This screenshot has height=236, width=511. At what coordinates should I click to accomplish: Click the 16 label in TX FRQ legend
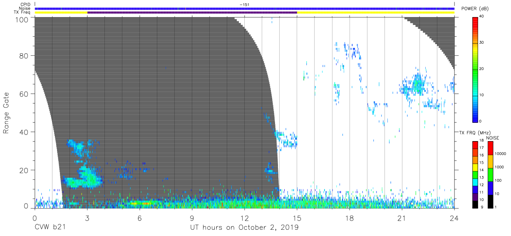tap(482, 156)
